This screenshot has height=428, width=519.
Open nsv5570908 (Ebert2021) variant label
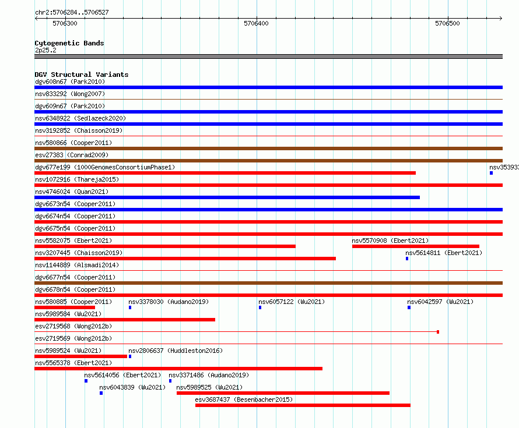pos(390,240)
